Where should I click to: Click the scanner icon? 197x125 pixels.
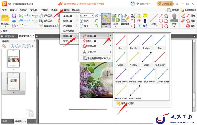coord(21,21)
